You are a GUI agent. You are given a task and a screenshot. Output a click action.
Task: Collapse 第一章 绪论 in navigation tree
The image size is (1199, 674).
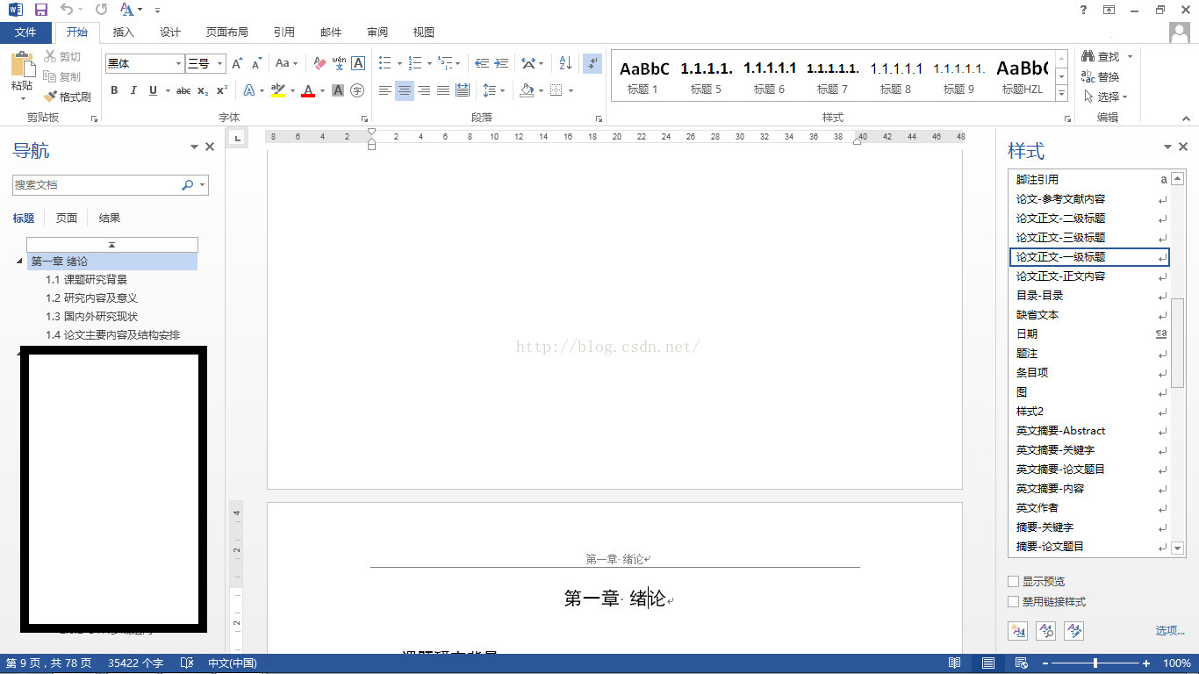pos(20,262)
